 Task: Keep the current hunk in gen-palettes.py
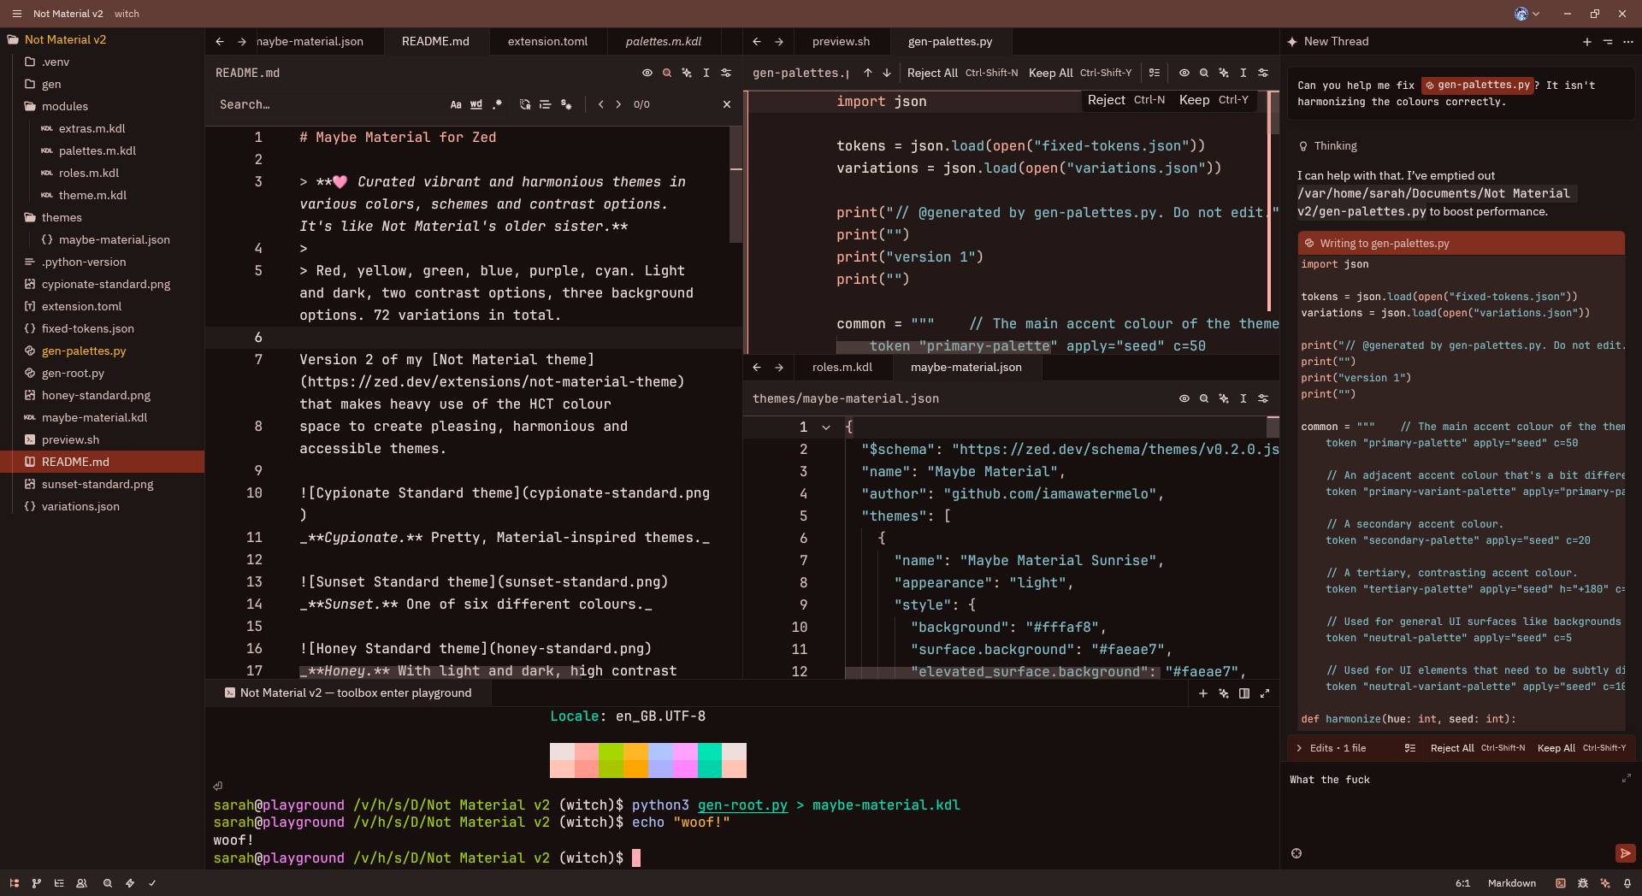[1214, 100]
